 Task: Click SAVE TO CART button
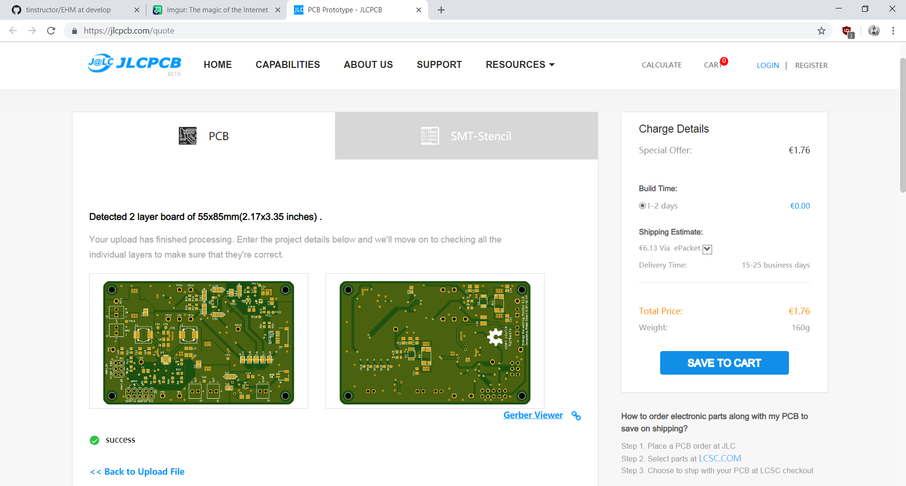[724, 363]
